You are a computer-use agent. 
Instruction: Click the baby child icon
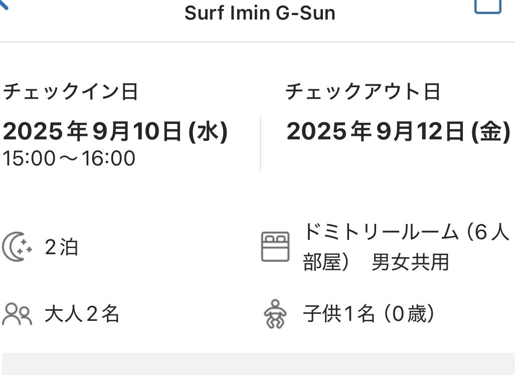(275, 314)
